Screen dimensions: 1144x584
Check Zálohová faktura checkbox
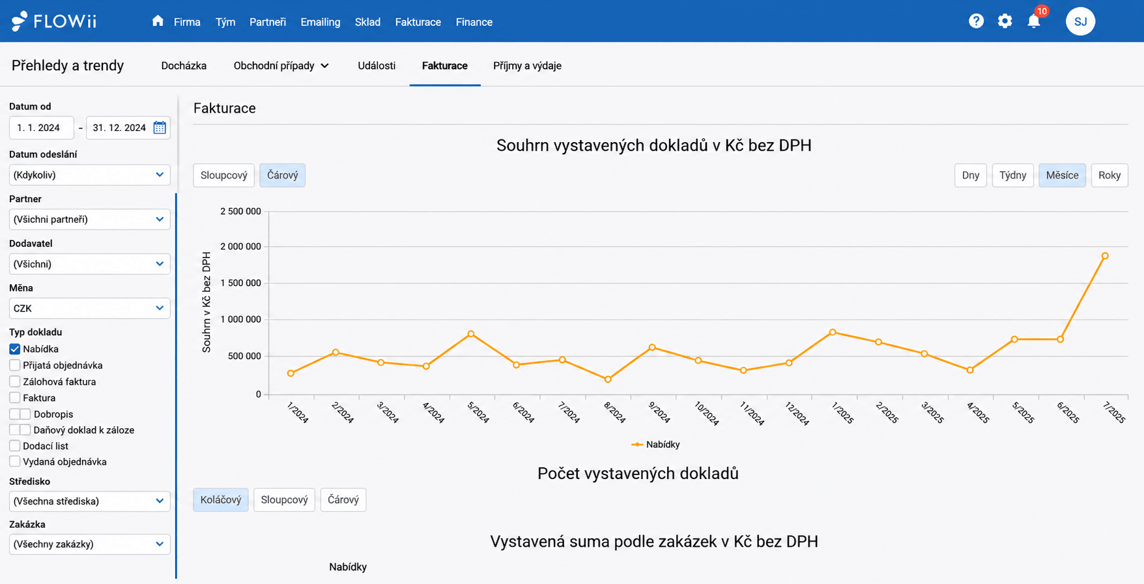[14, 381]
